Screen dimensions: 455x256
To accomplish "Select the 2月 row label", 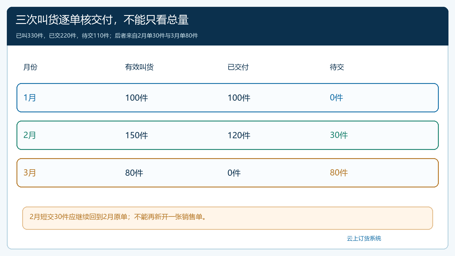I will (x=30, y=135).
